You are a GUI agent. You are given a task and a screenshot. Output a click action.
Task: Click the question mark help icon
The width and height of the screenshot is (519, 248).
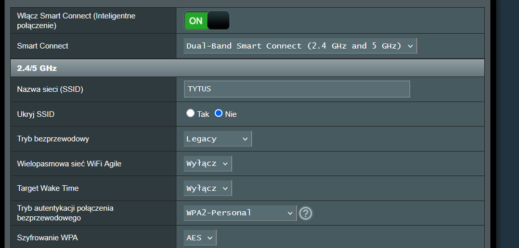[306, 213]
